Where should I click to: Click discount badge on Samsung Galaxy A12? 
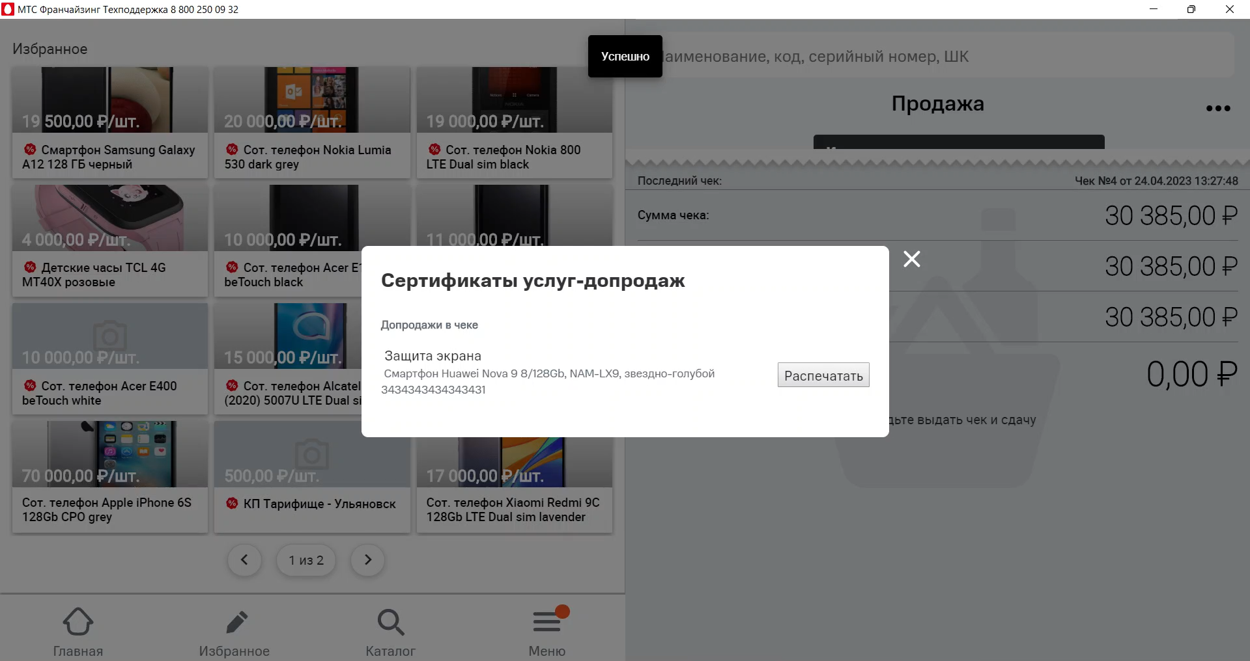tap(30, 150)
